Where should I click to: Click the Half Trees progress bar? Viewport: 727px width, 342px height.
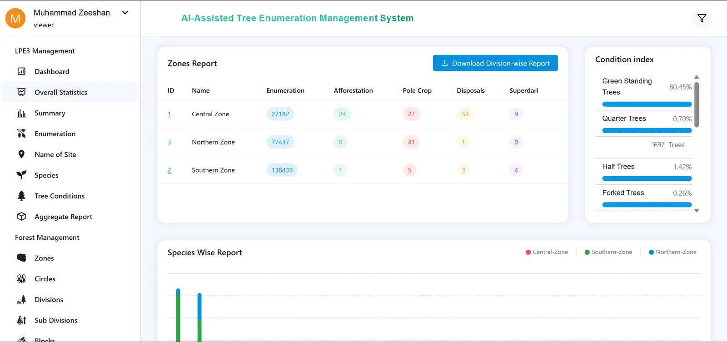pos(647,178)
